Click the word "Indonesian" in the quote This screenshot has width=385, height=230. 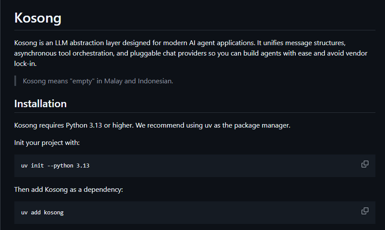pyautogui.click(x=155, y=81)
